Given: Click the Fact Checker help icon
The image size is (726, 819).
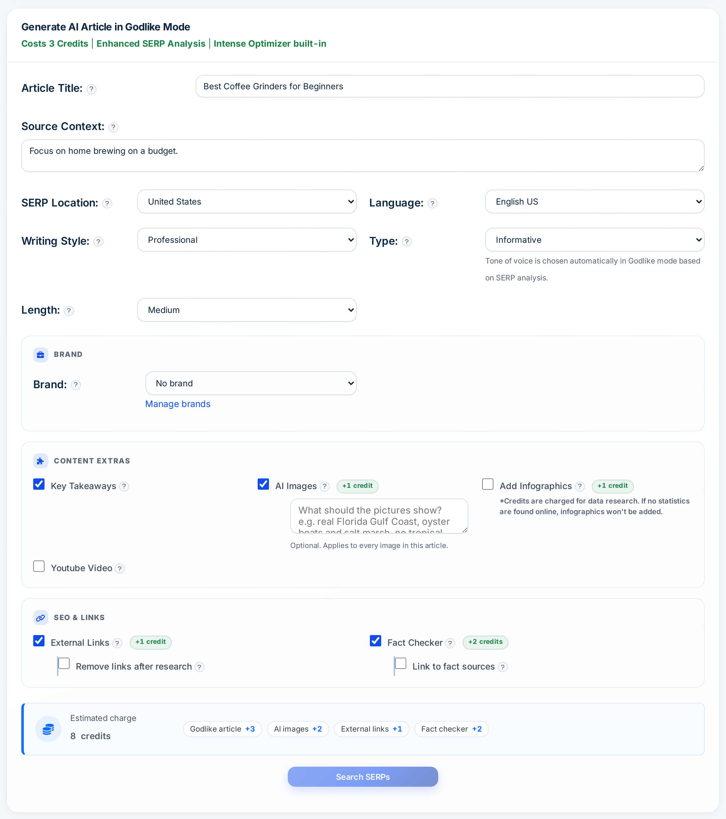Looking at the screenshot, I should click(x=450, y=643).
